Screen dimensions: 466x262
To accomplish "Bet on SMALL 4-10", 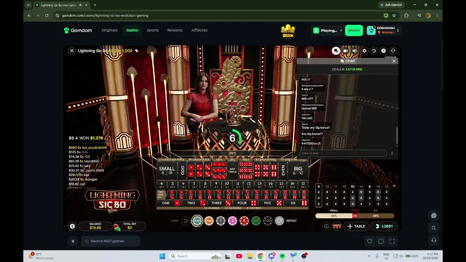I will point(167,170).
